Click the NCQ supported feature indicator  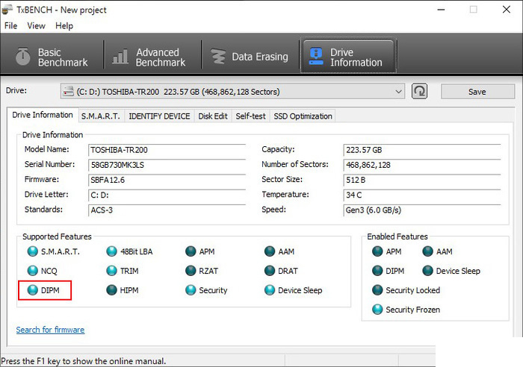(33, 271)
